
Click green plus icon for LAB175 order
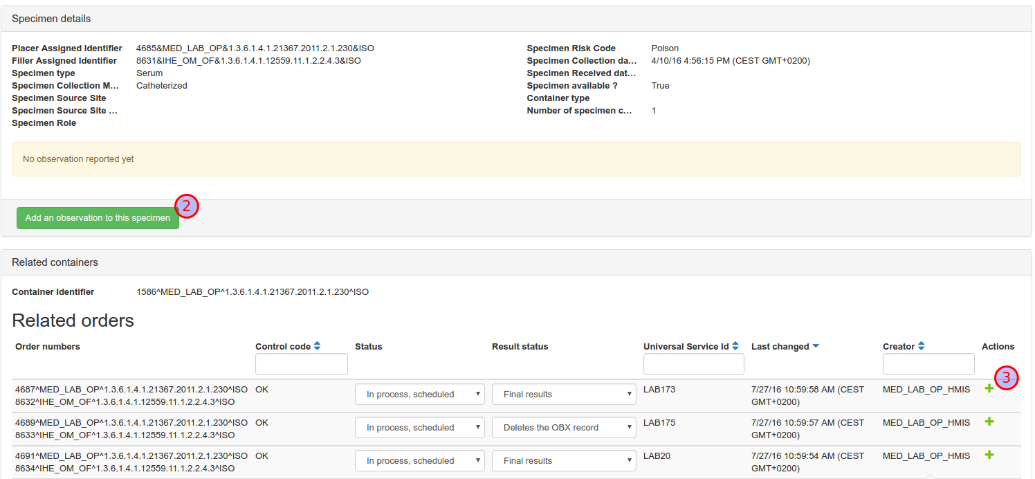click(x=989, y=422)
